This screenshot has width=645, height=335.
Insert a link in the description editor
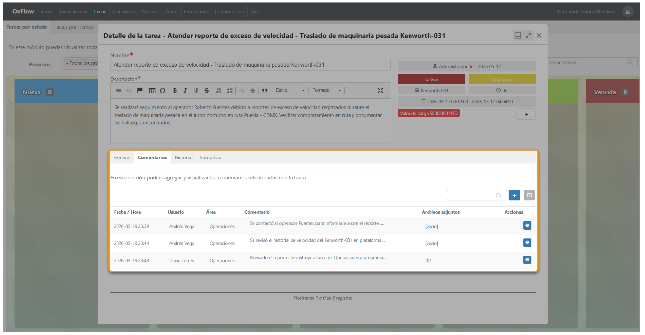(119, 90)
